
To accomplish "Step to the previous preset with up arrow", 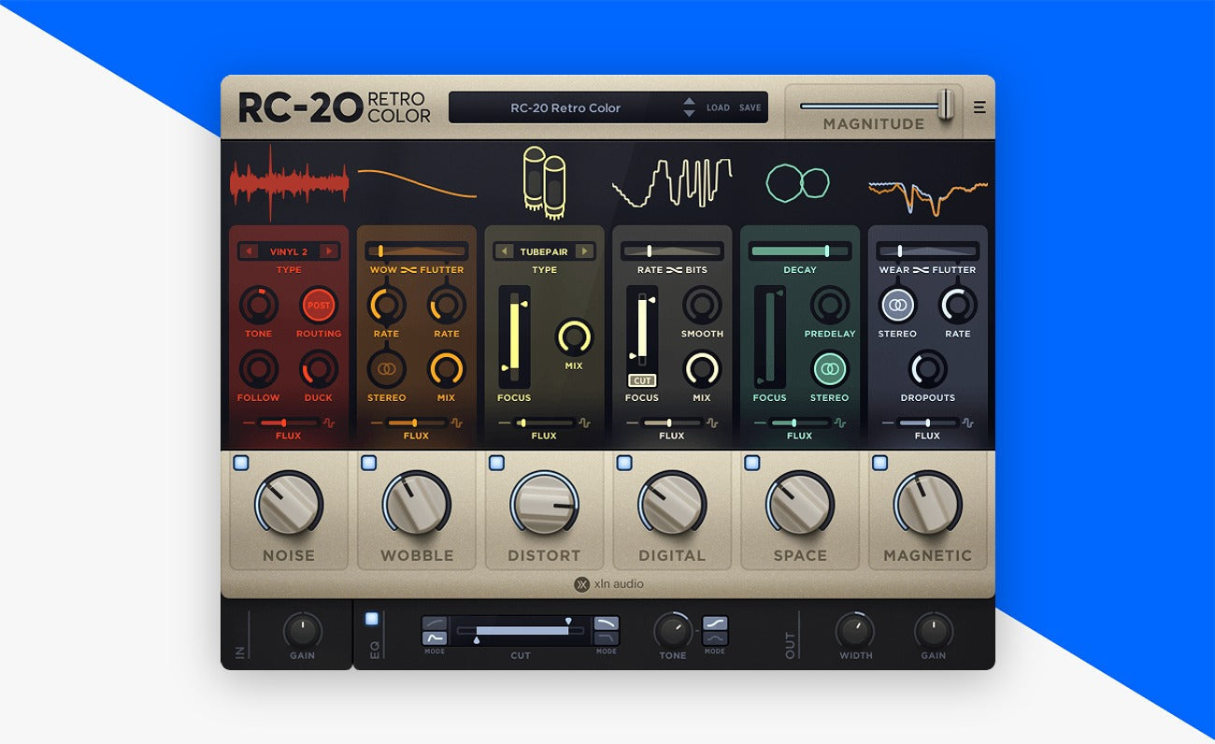I will pos(689,101).
